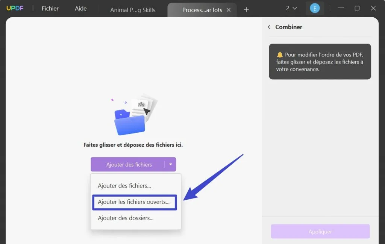Expand the Fichier menu

tap(50, 8)
